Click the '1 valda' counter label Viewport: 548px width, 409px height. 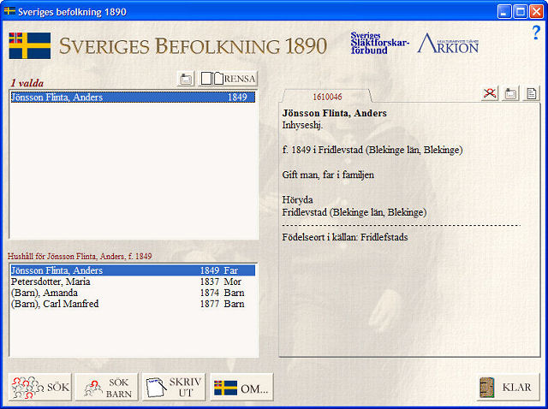(x=27, y=83)
